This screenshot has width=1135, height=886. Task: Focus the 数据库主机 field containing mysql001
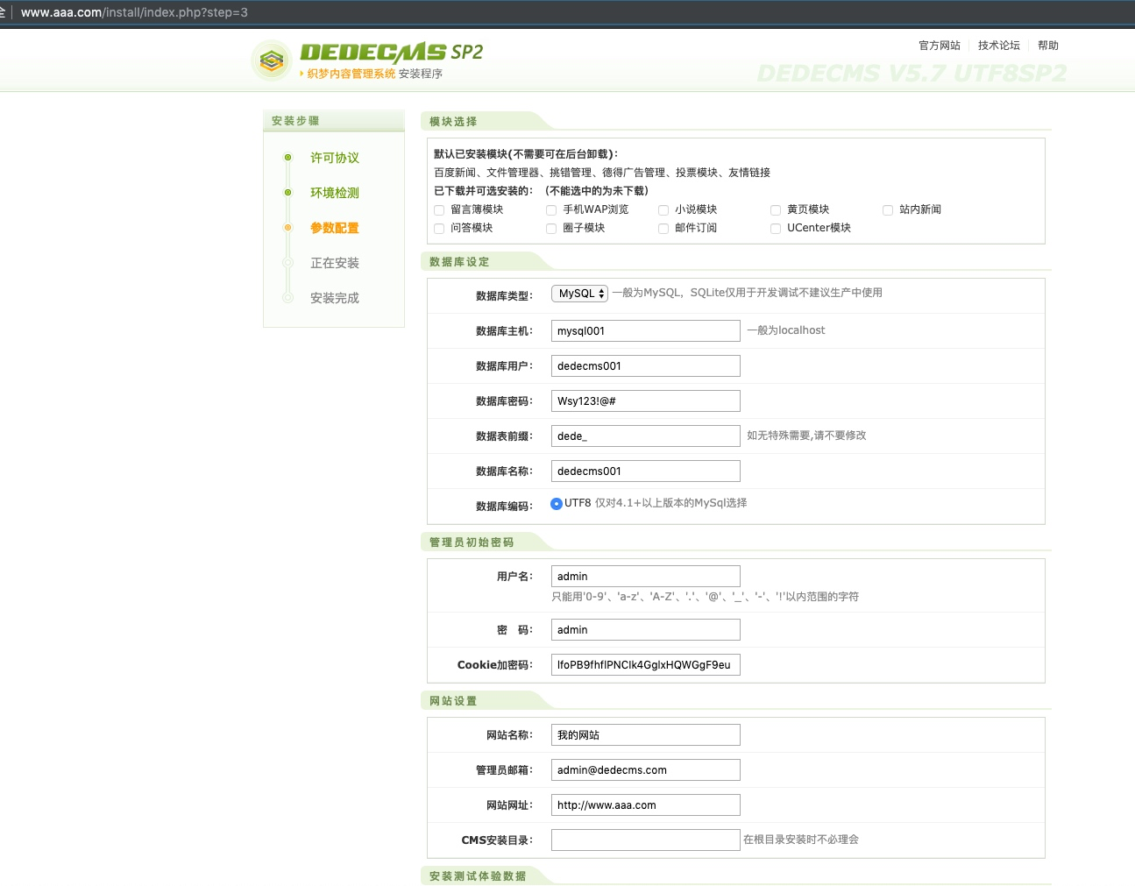tap(646, 330)
